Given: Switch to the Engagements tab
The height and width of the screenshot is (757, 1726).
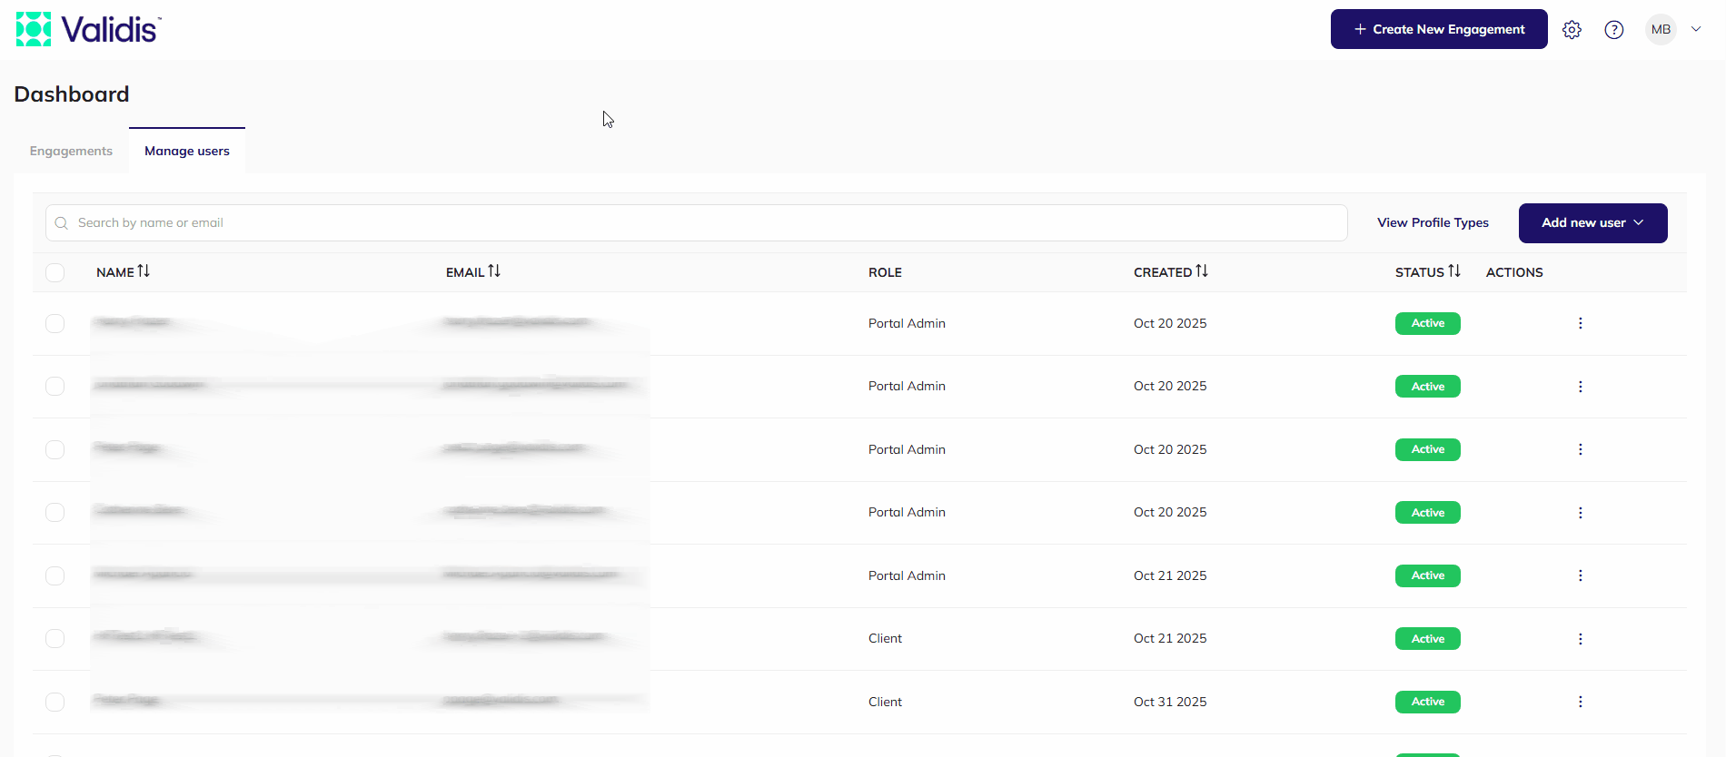Looking at the screenshot, I should click(x=71, y=151).
